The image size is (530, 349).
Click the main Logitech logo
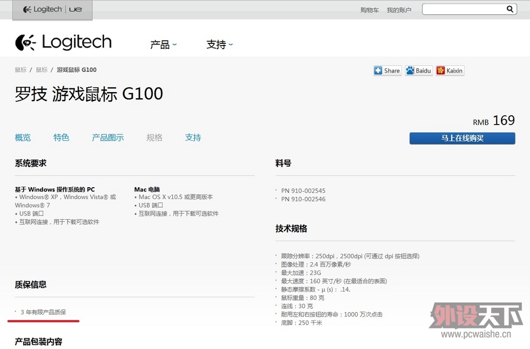coord(63,42)
